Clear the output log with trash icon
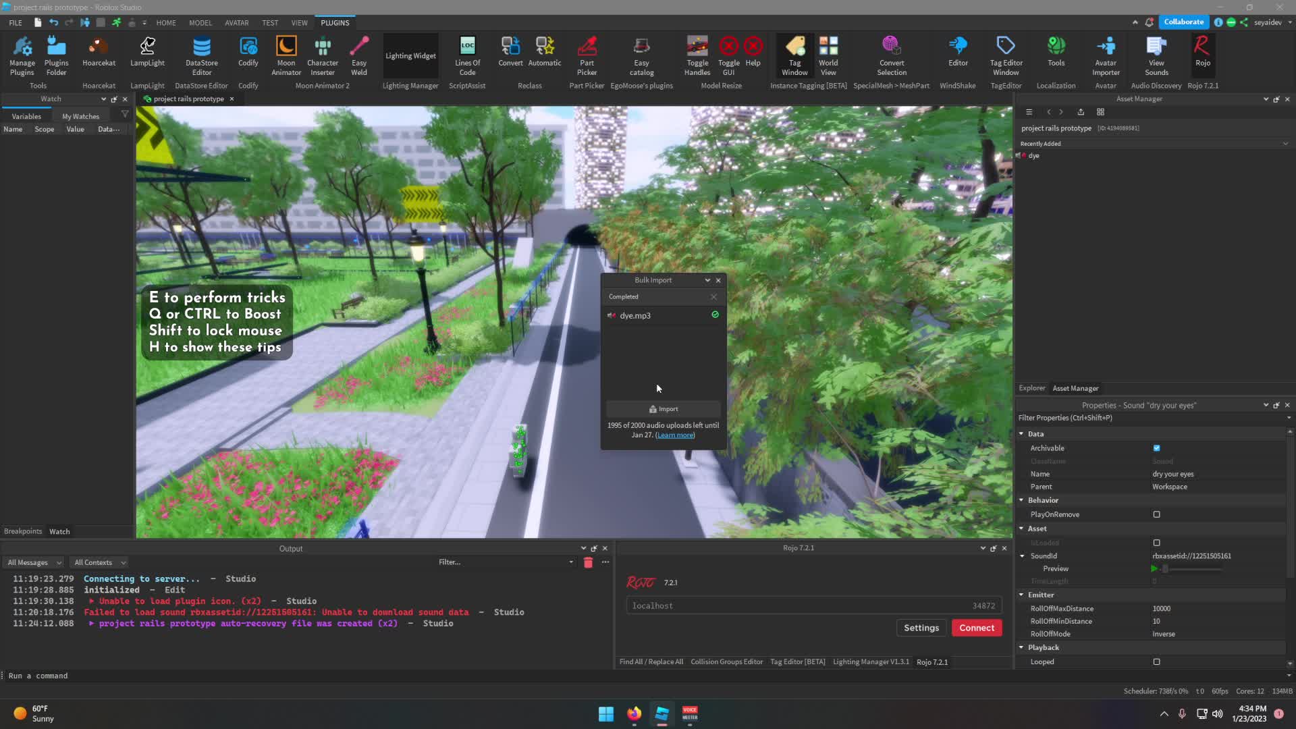This screenshot has height=729, width=1296. click(588, 562)
